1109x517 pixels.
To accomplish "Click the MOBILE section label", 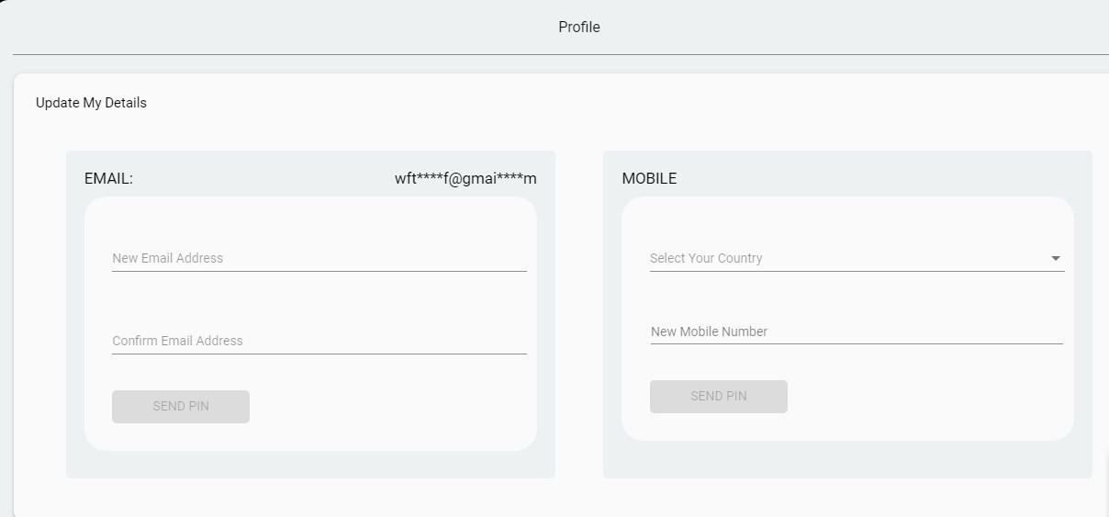I will pyautogui.click(x=649, y=179).
